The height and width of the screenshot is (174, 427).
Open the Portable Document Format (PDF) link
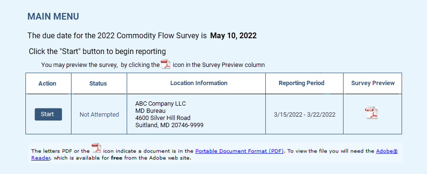[239, 151]
